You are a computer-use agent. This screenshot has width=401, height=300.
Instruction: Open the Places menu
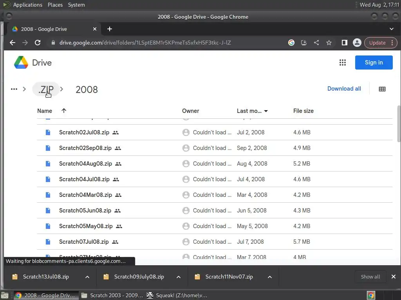tap(55, 5)
